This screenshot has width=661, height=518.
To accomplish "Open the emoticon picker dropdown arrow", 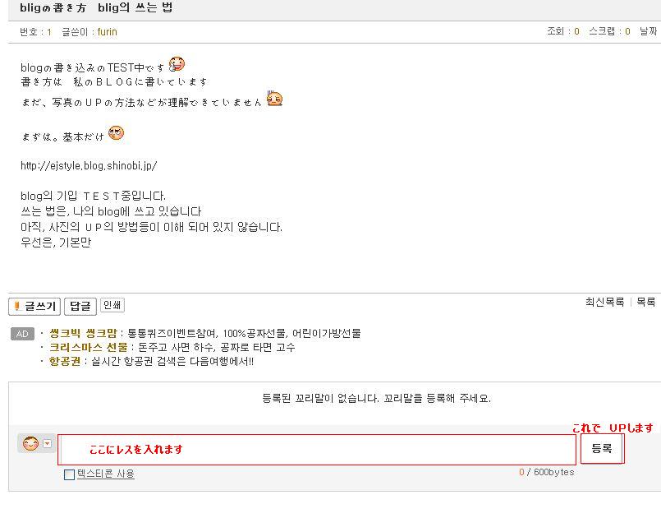I will pos(48,444).
